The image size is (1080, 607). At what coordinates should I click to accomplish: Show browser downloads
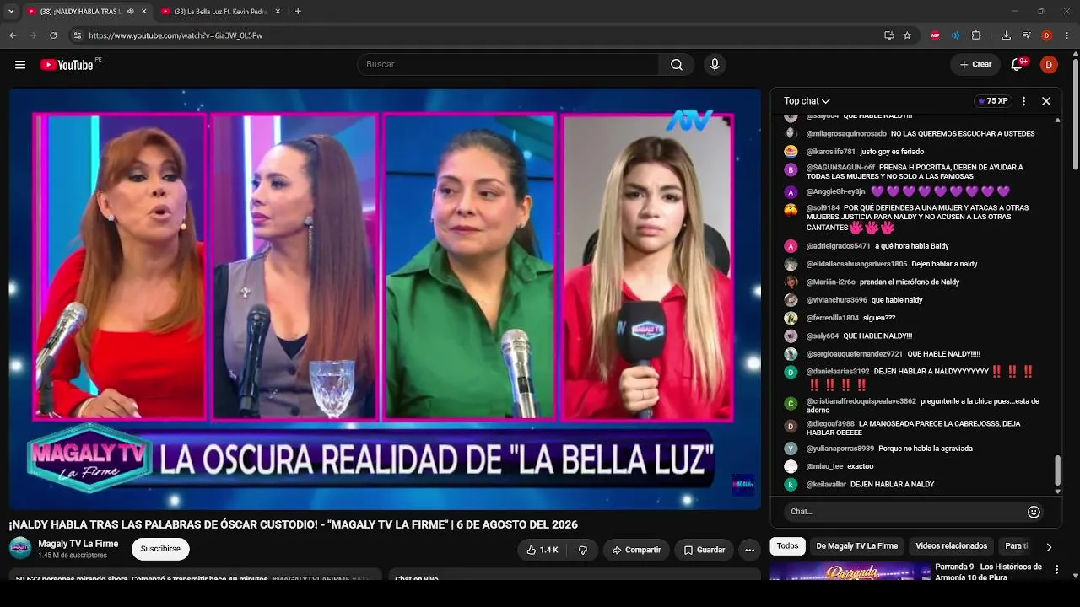tap(1006, 35)
